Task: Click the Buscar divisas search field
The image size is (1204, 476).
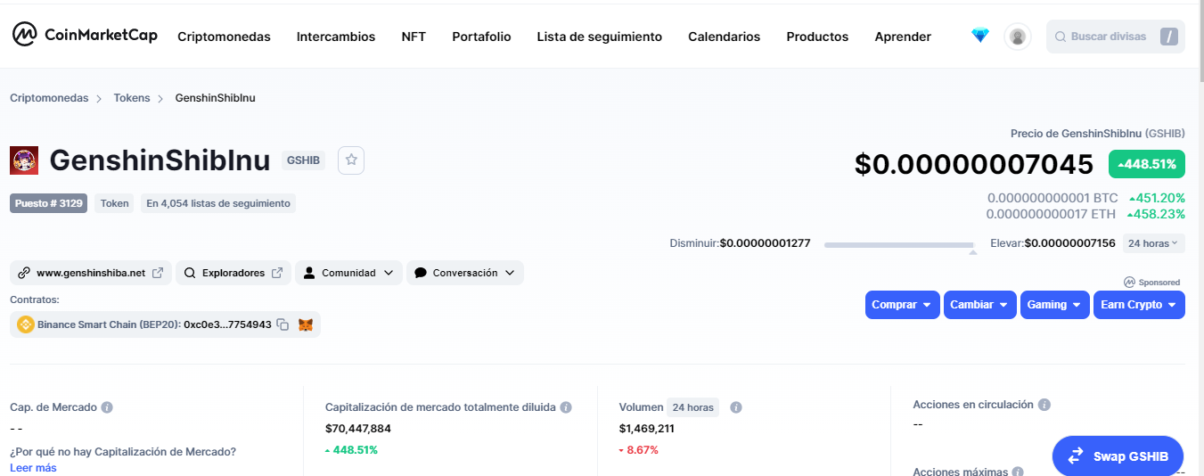Action: (1115, 37)
